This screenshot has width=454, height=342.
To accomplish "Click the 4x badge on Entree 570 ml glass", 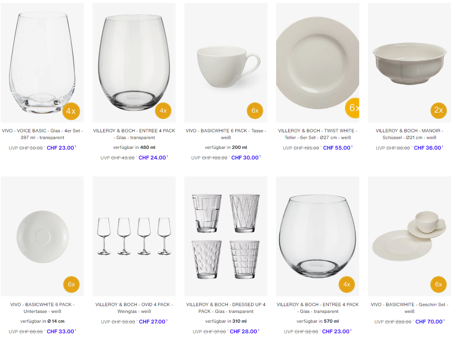I will point(347,284).
